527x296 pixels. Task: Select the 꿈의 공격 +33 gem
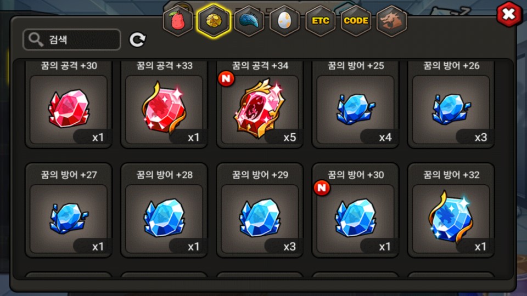164,104
